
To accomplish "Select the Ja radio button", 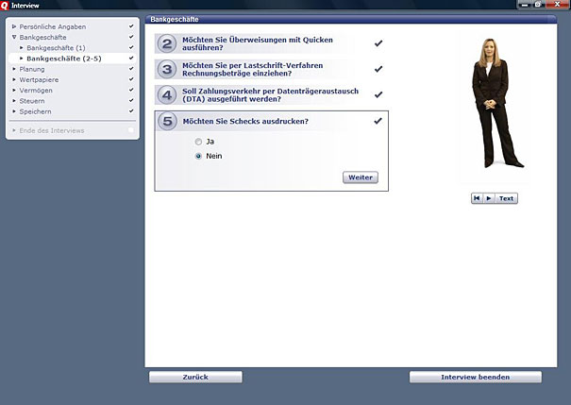I will 198,143.
